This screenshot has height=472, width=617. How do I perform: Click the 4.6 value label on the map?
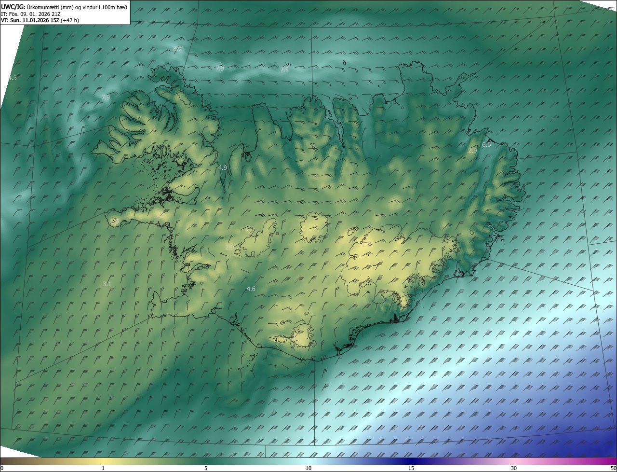pos(251,289)
